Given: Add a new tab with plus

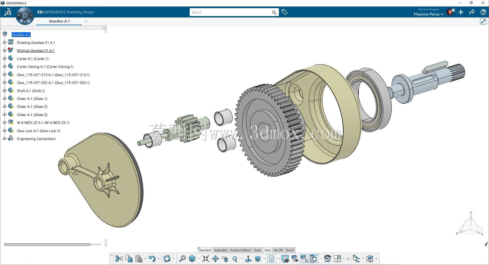Looking at the screenshot, I should [86, 21].
